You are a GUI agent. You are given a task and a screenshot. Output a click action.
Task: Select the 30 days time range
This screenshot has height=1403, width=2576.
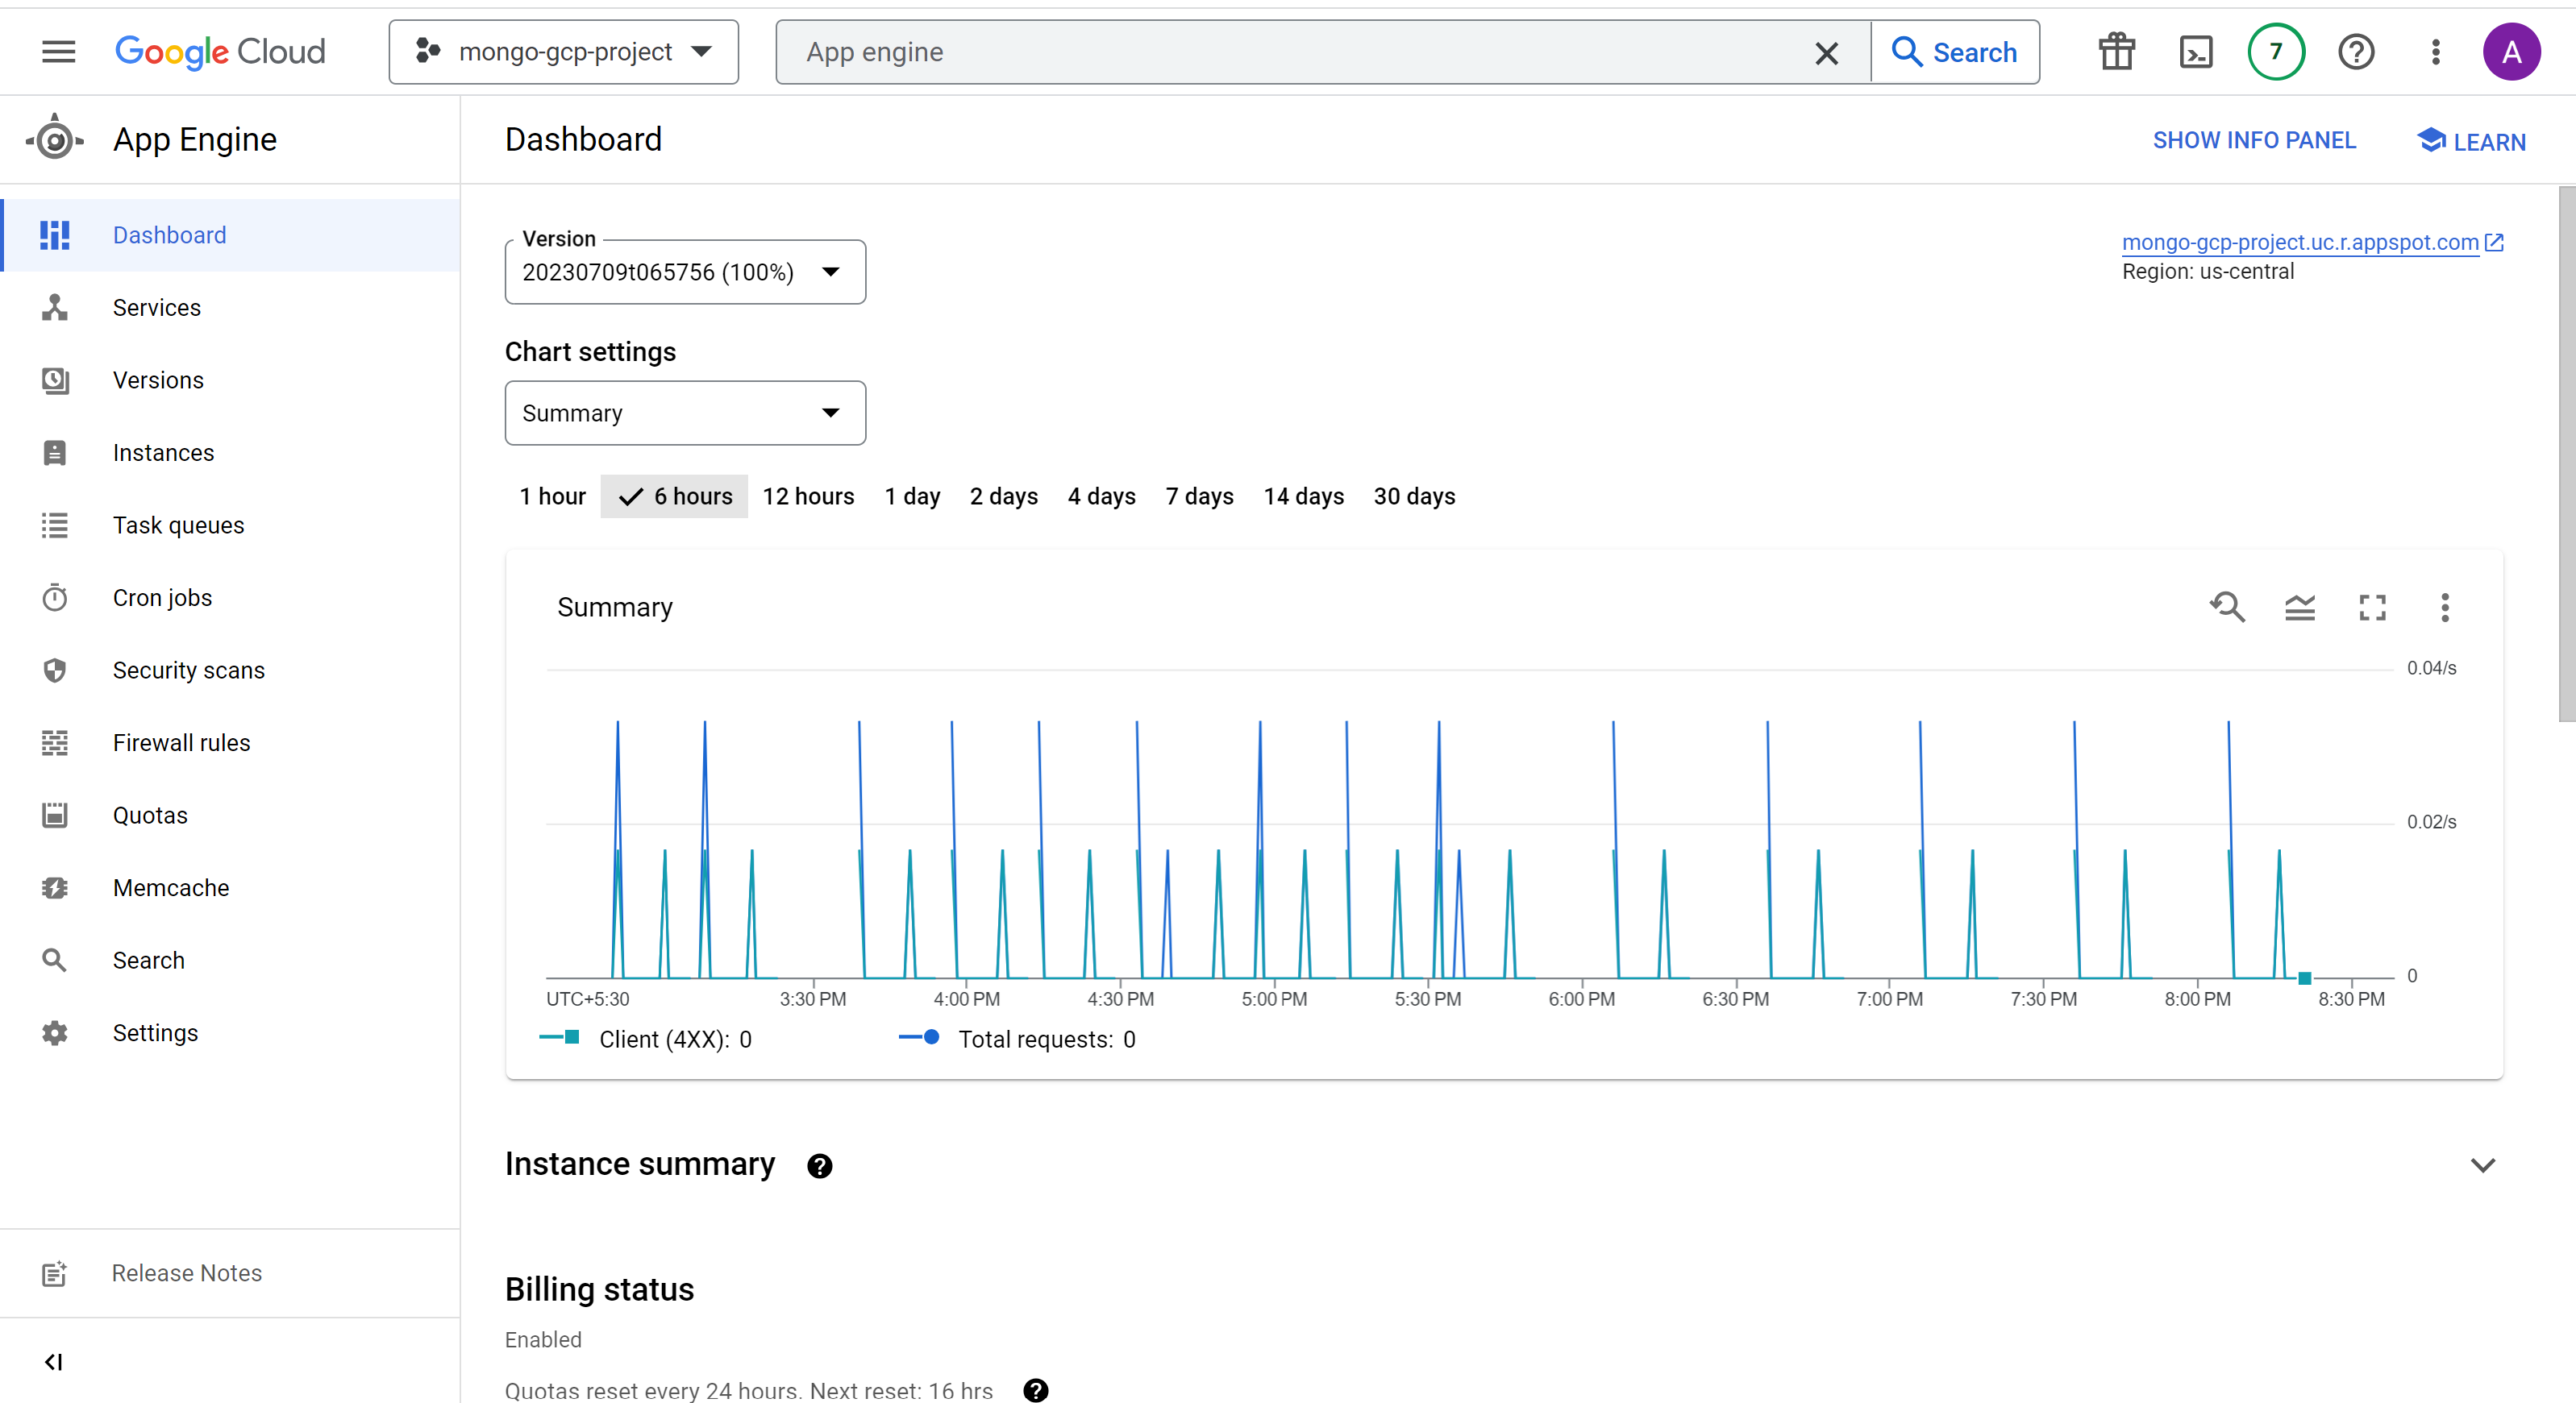coord(1413,496)
